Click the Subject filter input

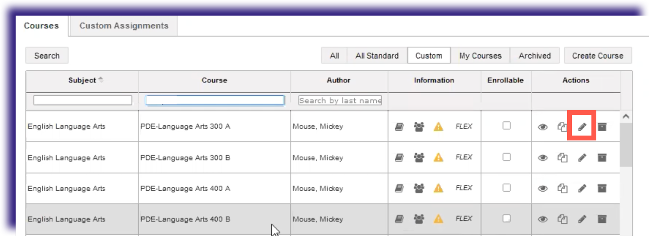point(82,100)
